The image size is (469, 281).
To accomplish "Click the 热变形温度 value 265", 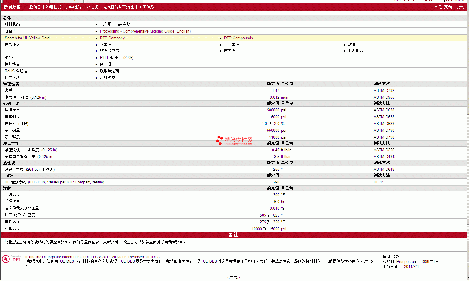I will click(276, 170).
